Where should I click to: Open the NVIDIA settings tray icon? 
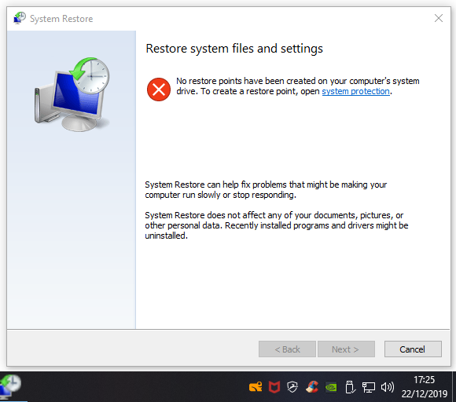tap(331, 388)
